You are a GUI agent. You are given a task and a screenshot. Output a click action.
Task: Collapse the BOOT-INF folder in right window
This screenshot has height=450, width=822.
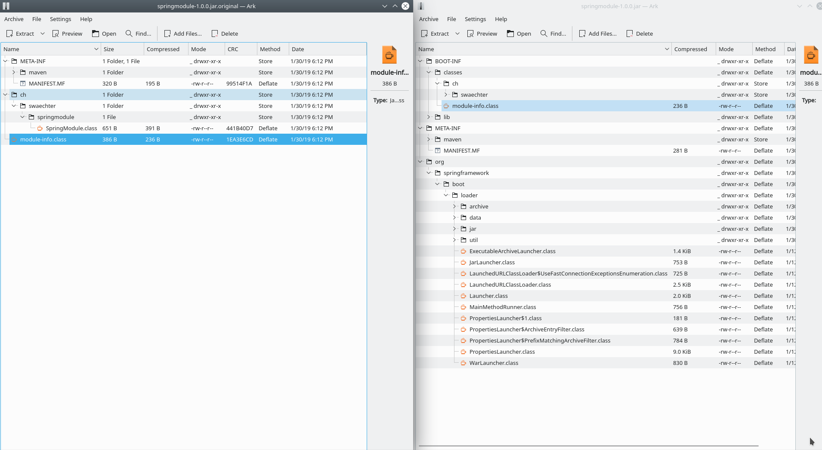pos(420,61)
